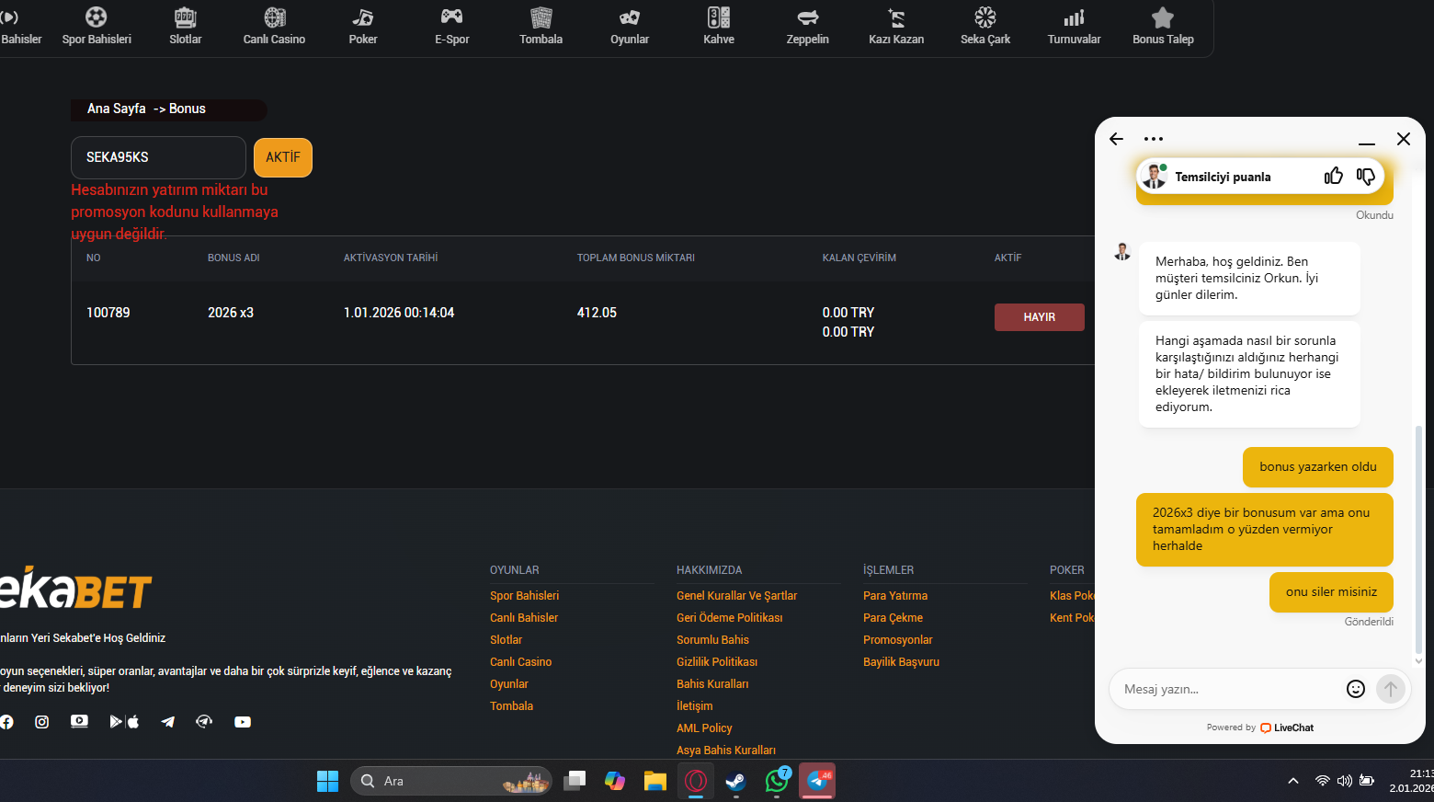Open AML Policy footer link
Viewport: 1434px width, 802px height.
point(704,728)
